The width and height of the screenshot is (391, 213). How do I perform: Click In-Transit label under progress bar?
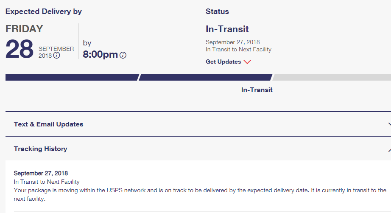tap(257, 90)
